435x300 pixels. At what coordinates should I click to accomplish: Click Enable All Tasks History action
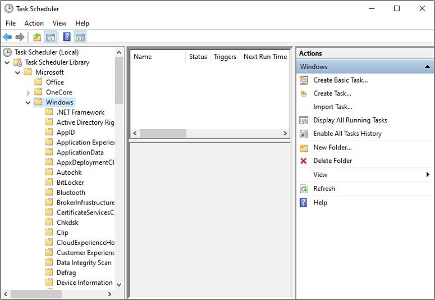(x=347, y=133)
